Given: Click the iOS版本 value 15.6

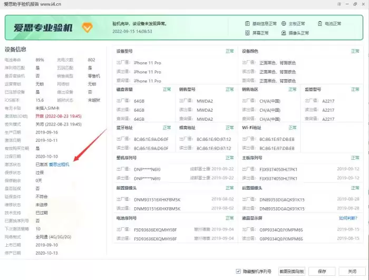Looking at the screenshot, I should click(x=40, y=100).
